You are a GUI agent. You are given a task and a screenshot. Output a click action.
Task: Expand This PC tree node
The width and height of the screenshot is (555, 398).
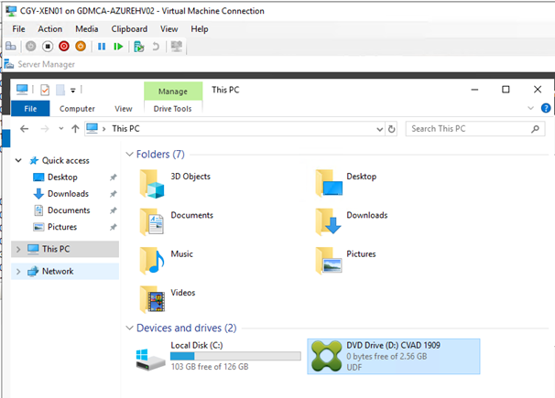click(x=18, y=249)
